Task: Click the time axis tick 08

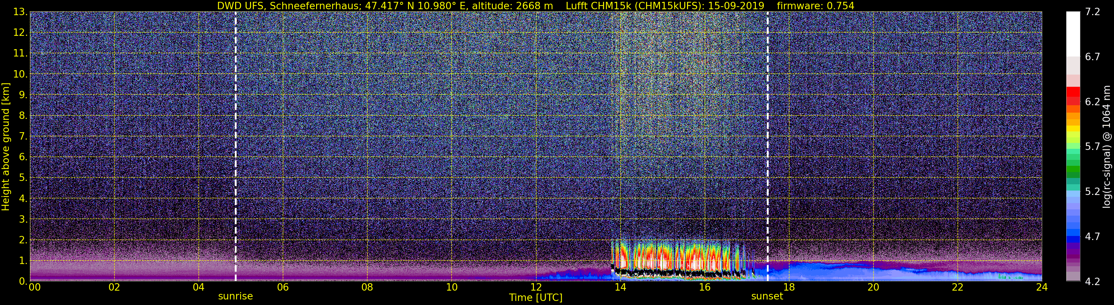Action: tap(367, 288)
